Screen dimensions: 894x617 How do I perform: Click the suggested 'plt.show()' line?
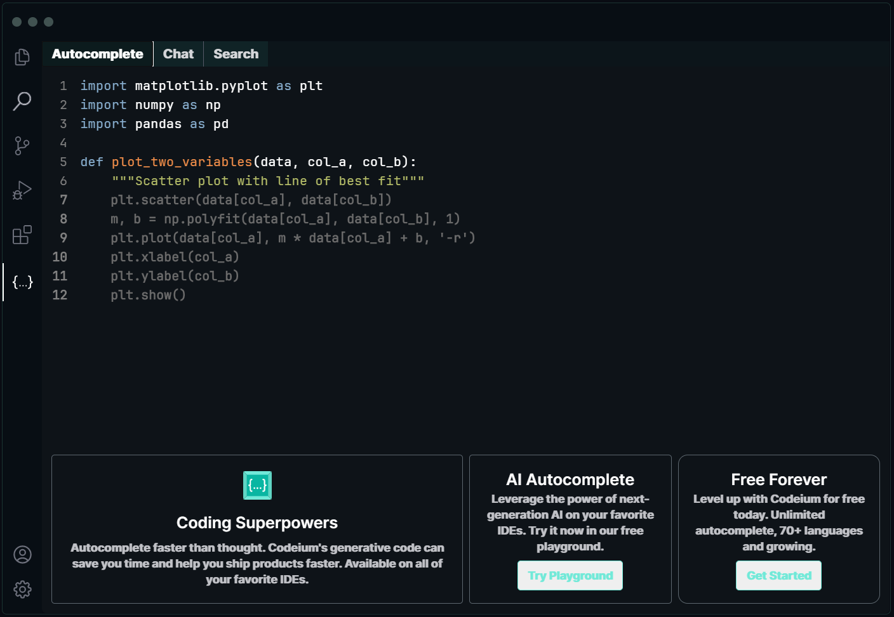148,295
